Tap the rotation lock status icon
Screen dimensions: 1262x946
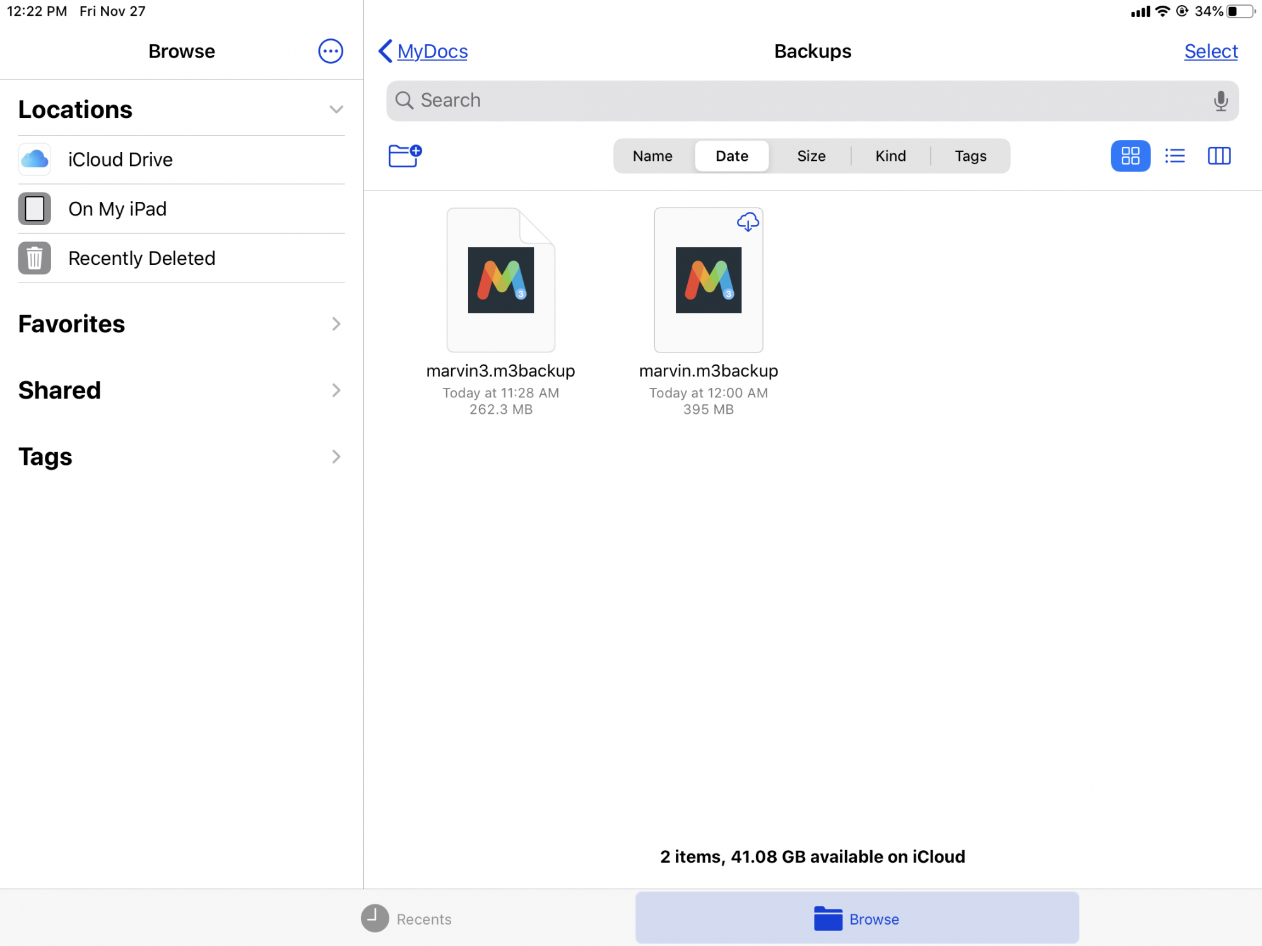pyautogui.click(x=1182, y=11)
